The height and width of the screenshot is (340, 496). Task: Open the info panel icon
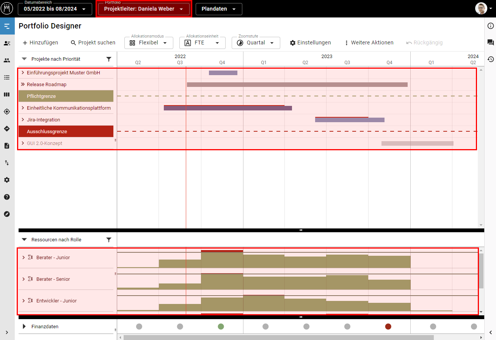(490, 26)
